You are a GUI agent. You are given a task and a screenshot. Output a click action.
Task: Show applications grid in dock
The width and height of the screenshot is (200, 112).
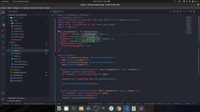tap(141, 109)
